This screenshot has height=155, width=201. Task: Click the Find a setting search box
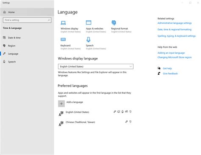click(x=27, y=20)
